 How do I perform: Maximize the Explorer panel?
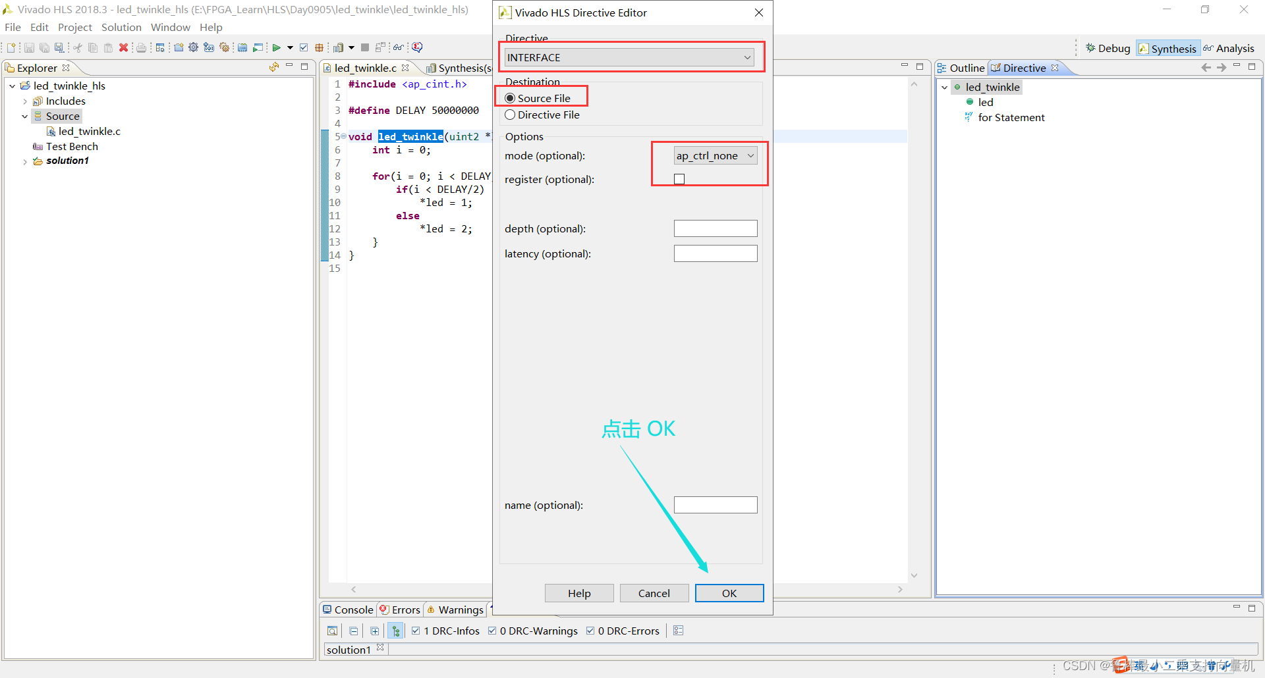304,66
